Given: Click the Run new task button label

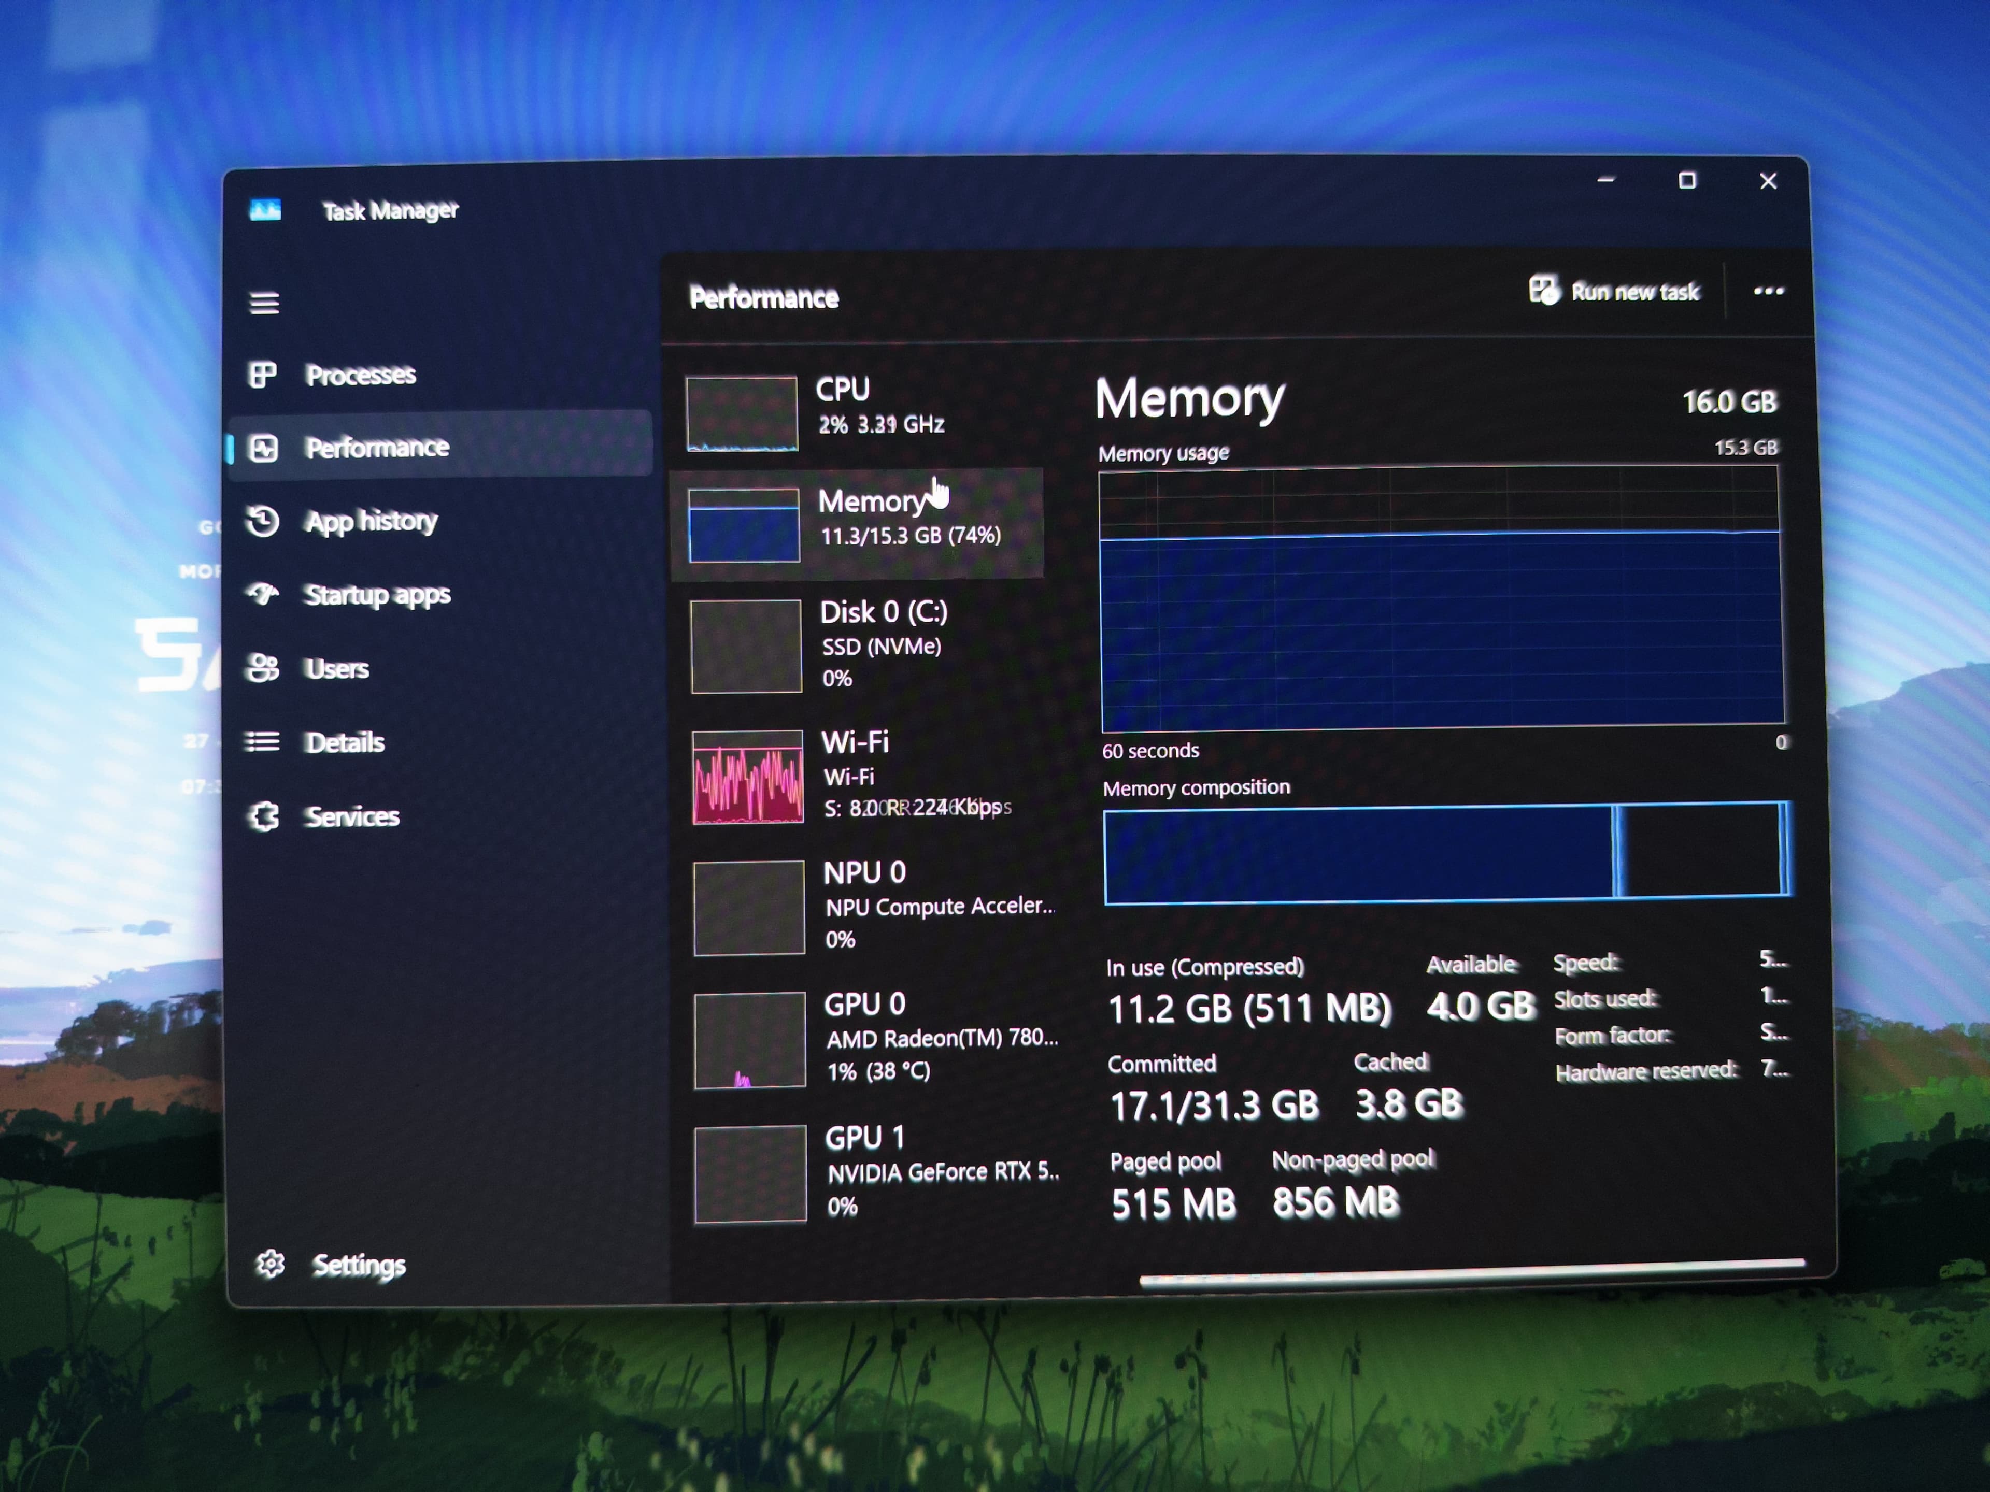Looking at the screenshot, I should (x=1634, y=291).
